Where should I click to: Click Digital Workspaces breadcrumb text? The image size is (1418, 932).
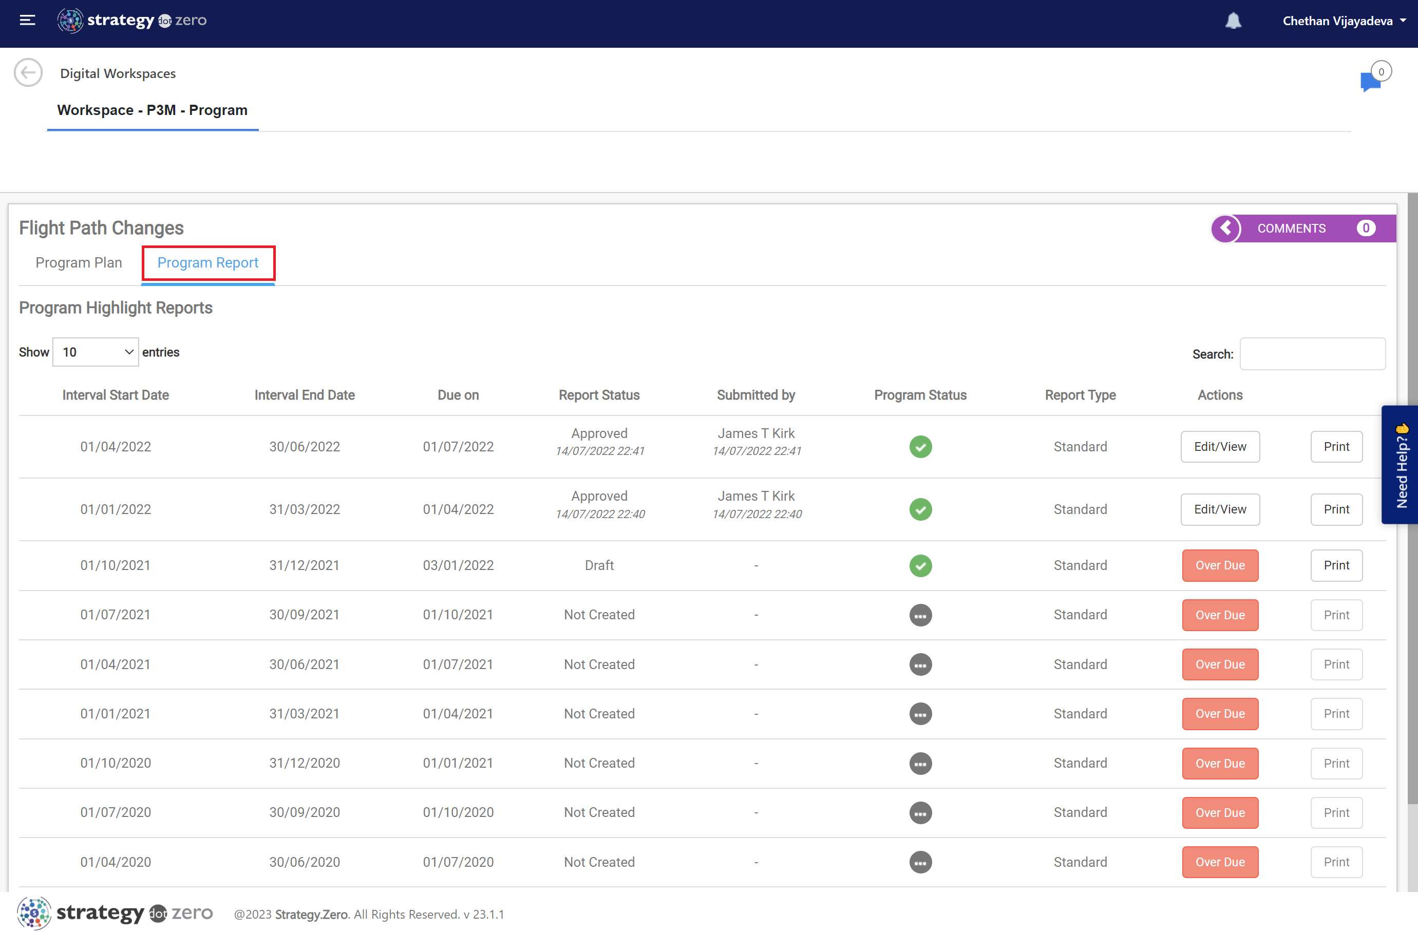[x=118, y=73]
